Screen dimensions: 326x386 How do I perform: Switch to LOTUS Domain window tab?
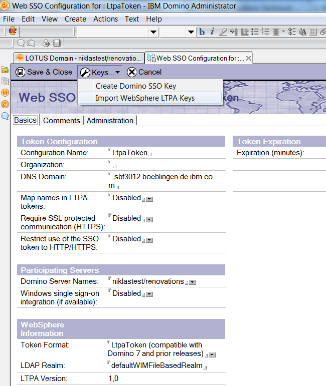(x=79, y=58)
